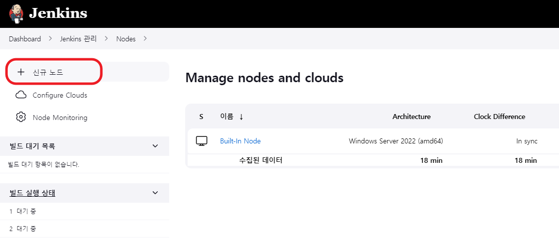Viewport: 559px width, 251px height.
Task: Collapse the '빌드 대기 목록' panel chevron
Action: click(x=155, y=146)
